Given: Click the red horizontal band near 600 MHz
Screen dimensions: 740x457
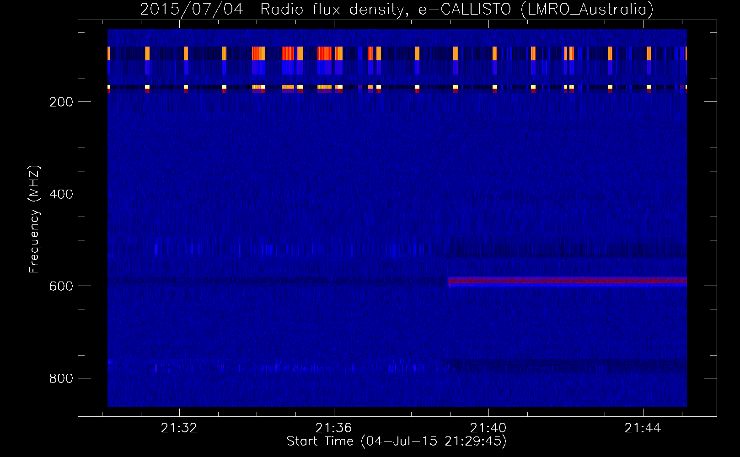Looking at the screenshot, I should (x=568, y=281).
